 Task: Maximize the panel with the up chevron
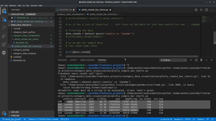coord(207,60)
